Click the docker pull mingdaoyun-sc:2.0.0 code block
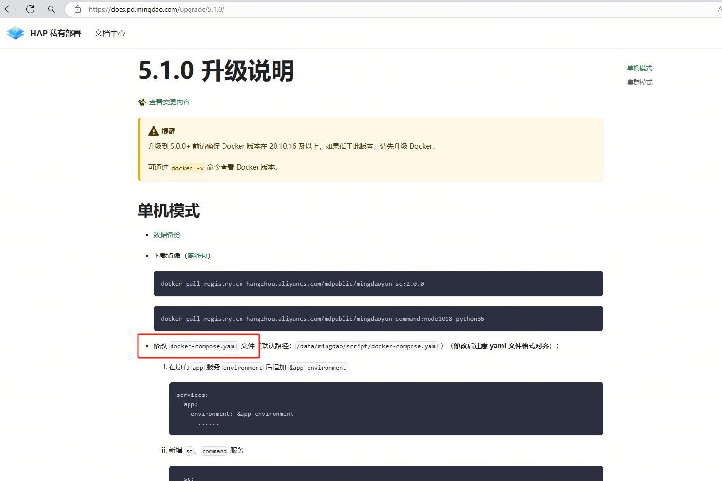 point(378,284)
